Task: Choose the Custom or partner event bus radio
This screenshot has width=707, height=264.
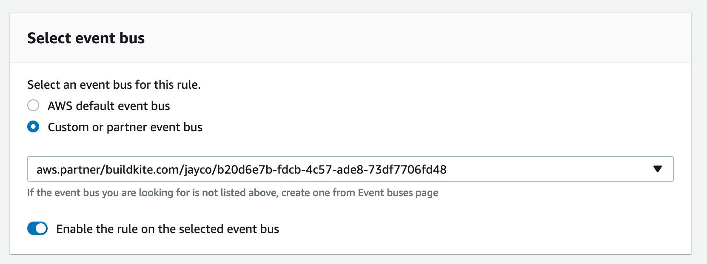Action: (33, 127)
